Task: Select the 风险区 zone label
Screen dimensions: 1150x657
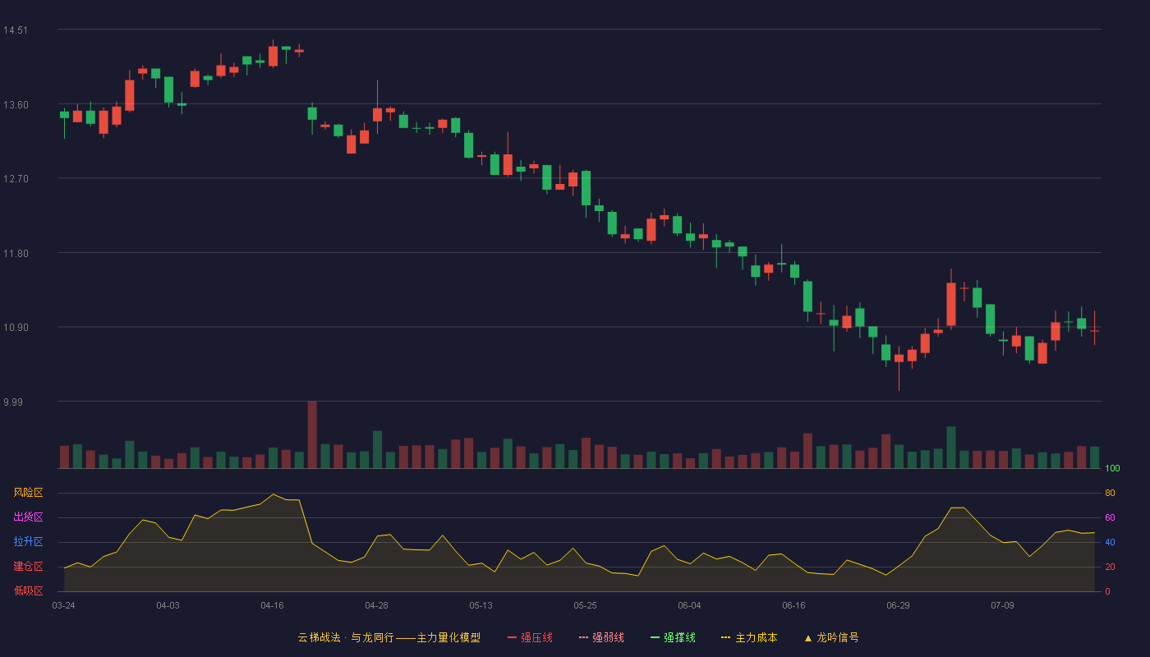Action: pos(28,493)
